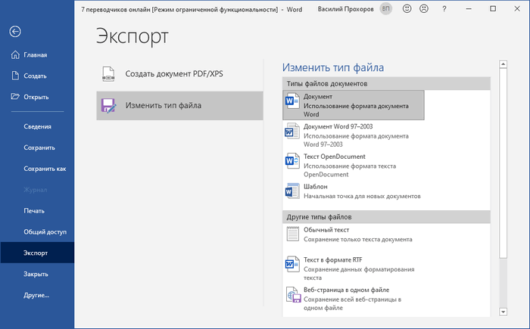Choose Веб-страница в одном файле icon

coord(292,295)
